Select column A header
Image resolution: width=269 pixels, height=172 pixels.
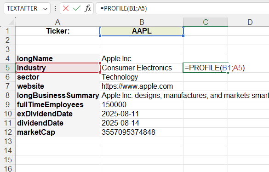click(x=57, y=22)
